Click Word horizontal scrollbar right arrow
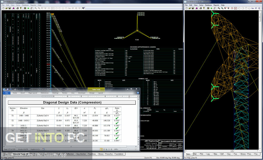This screenshot has width=263, height=160. click(x=136, y=146)
